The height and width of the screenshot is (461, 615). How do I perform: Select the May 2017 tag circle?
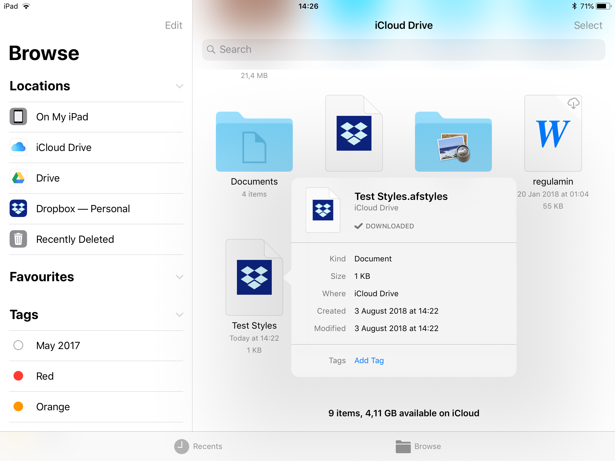tap(18, 345)
